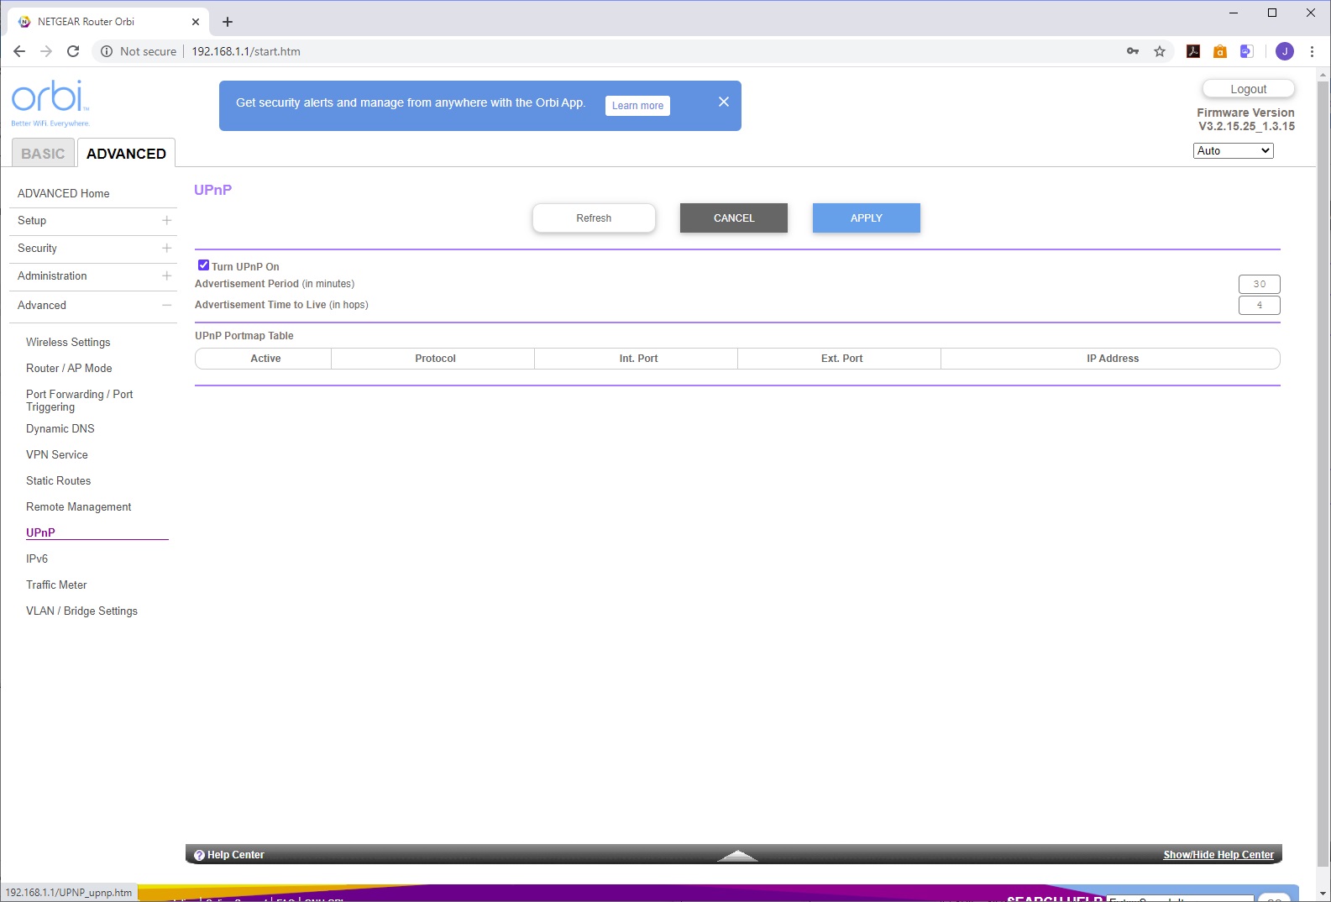Reload the router page
1331x902 pixels.
click(73, 51)
